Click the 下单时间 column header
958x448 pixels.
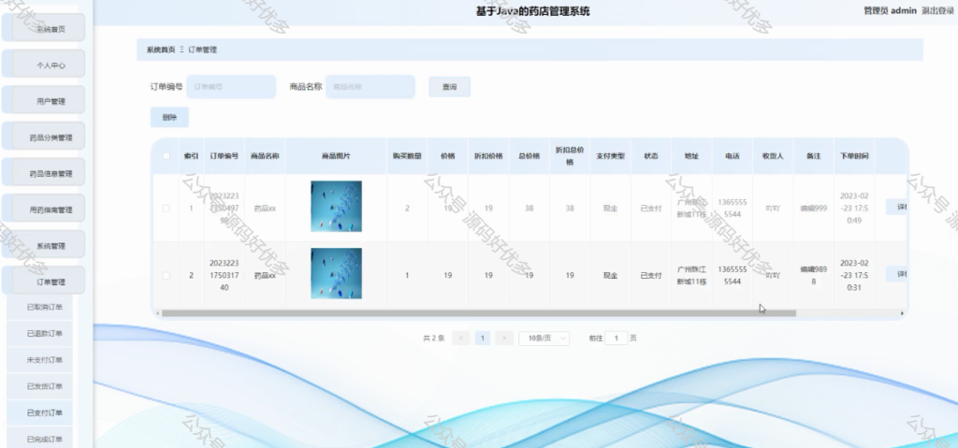pyautogui.click(x=854, y=156)
